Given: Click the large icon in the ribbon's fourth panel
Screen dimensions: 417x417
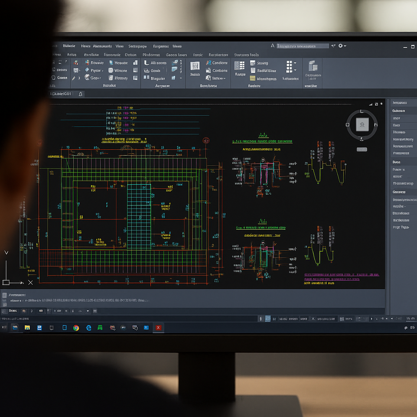Looking at the screenshot, I should tap(195, 66).
